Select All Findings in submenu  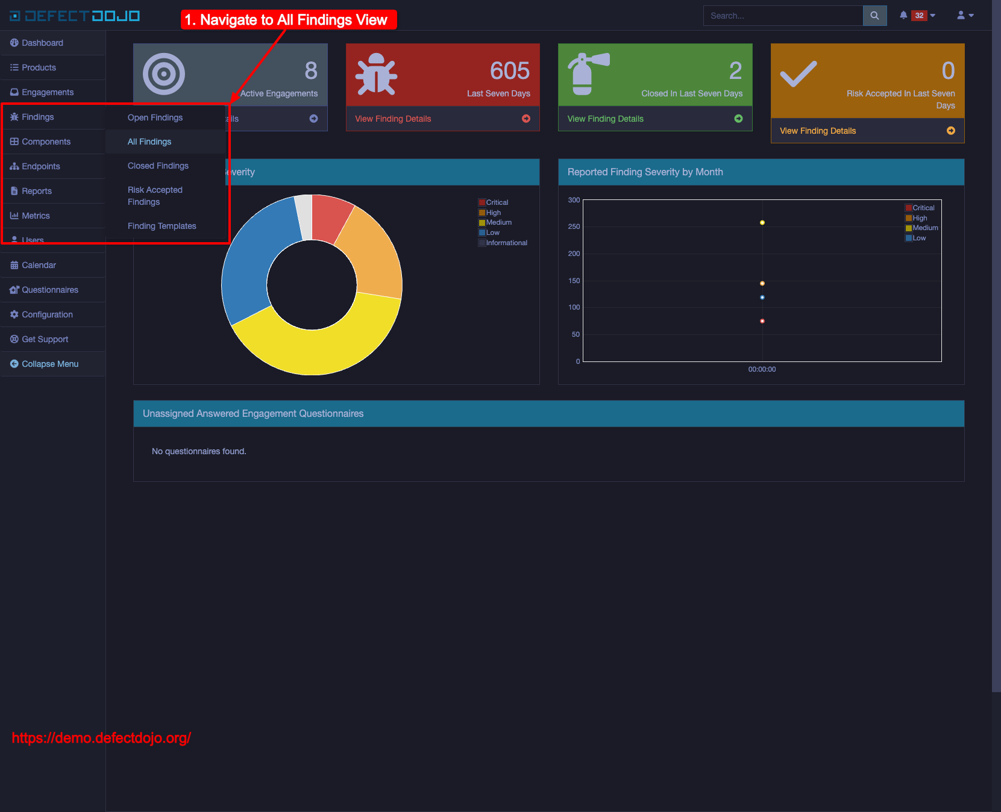(149, 142)
